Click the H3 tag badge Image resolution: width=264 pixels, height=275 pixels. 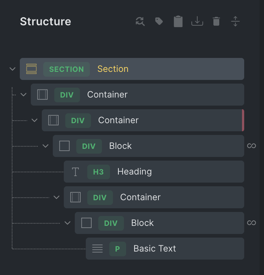click(98, 172)
